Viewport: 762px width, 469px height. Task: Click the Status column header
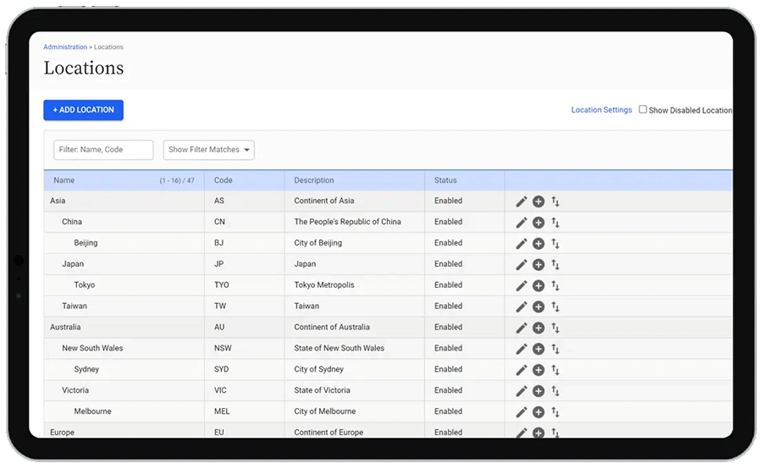(x=464, y=180)
